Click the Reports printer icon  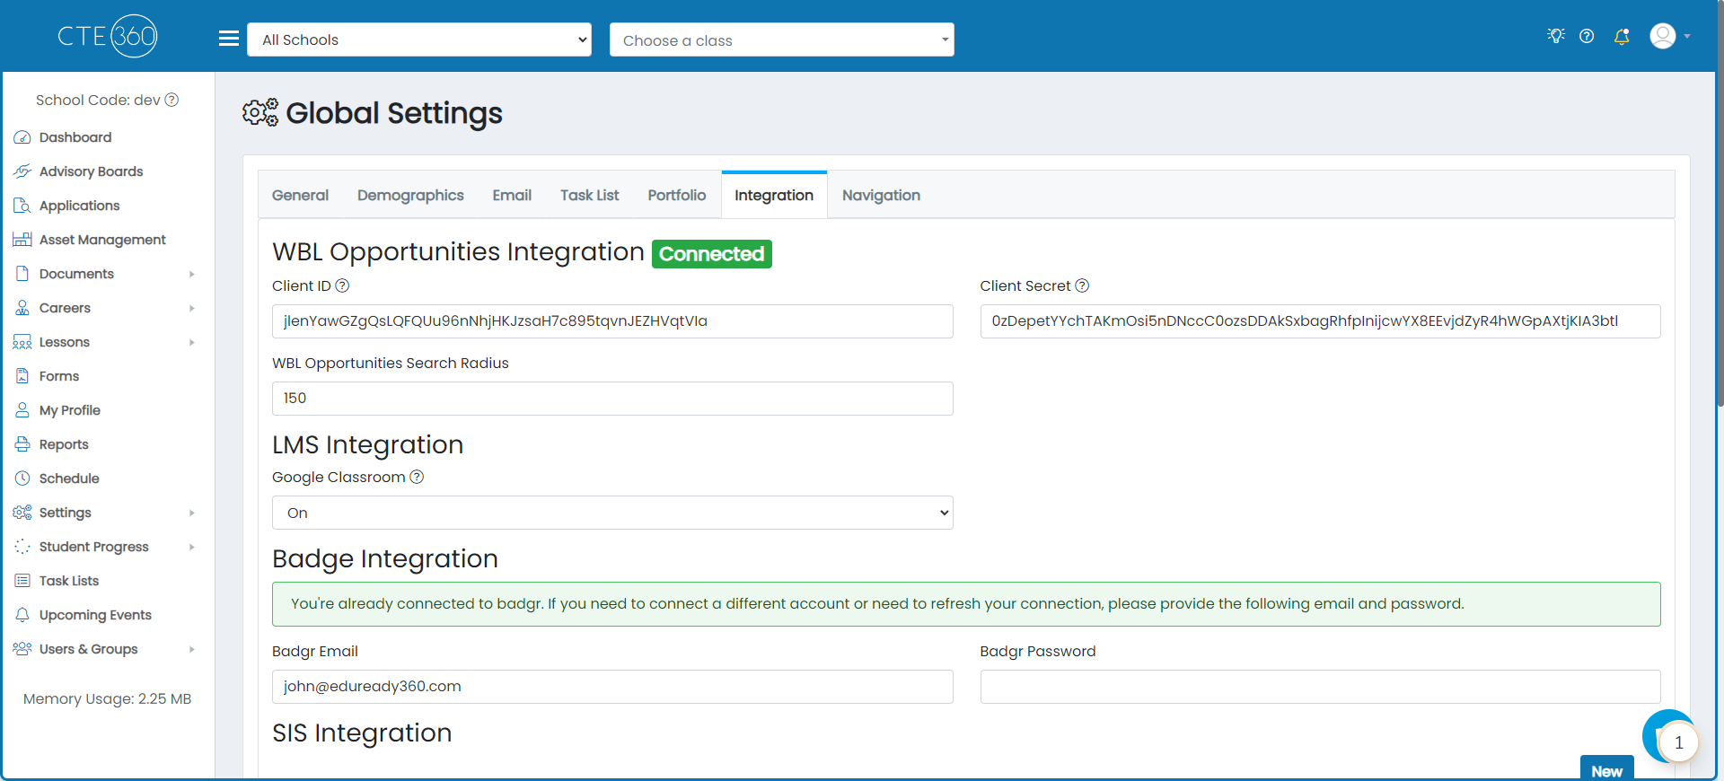tap(22, 444)
